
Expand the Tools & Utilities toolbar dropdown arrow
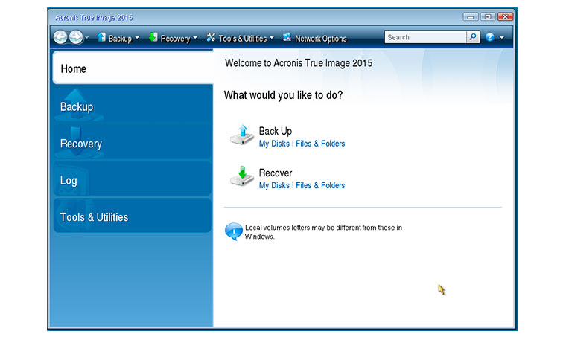272,37
